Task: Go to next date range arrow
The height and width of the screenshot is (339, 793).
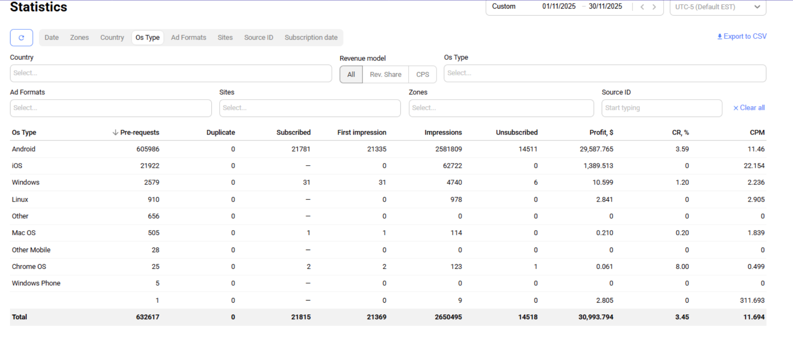Action: (x=654, y=7)
